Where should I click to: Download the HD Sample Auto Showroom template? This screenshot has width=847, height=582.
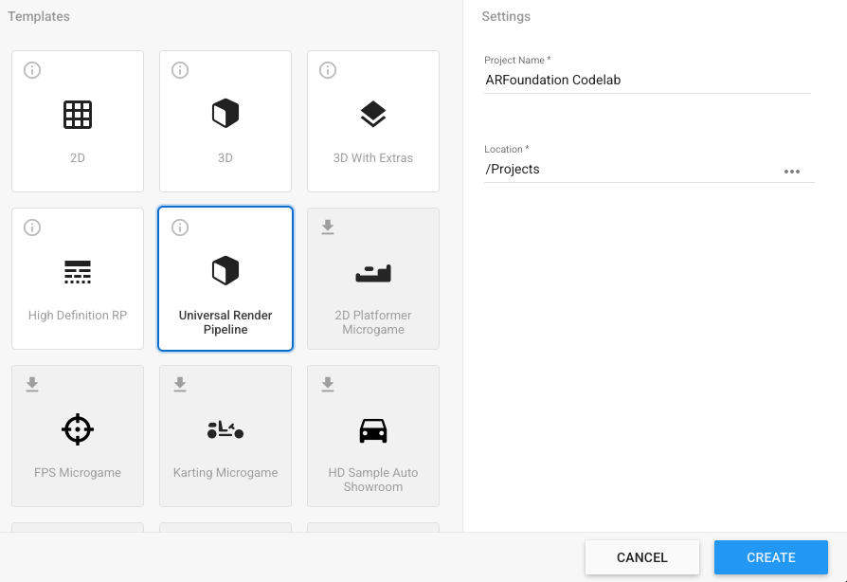[x=328, y=384]
